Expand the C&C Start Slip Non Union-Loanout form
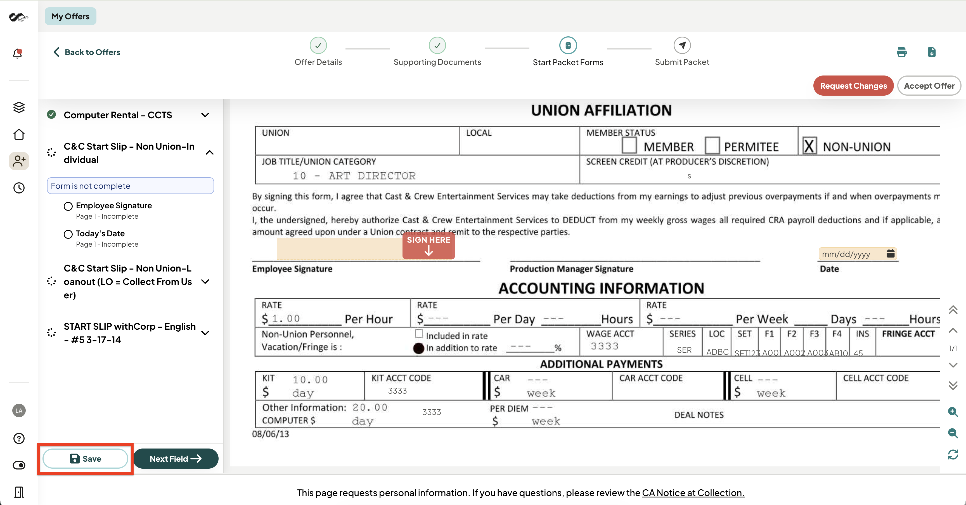 click(205, 281)
